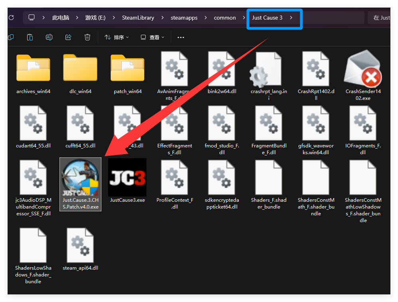The height and width of the screenshot is (302, 398).
Task: Select the sdkencryptedappticket64.dll file
Action: tap(222, 185)
